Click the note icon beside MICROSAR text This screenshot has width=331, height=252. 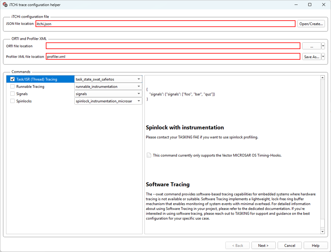click(149, 155)
